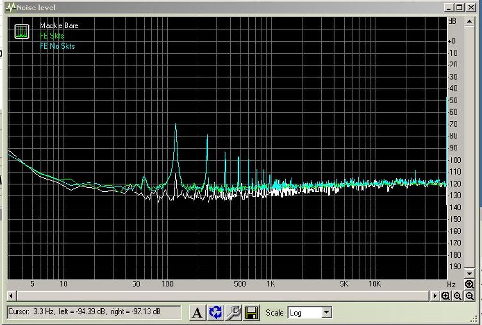Click the spectrum graph icon beside legend
The image size is (482, 325).
pos(22,31)
